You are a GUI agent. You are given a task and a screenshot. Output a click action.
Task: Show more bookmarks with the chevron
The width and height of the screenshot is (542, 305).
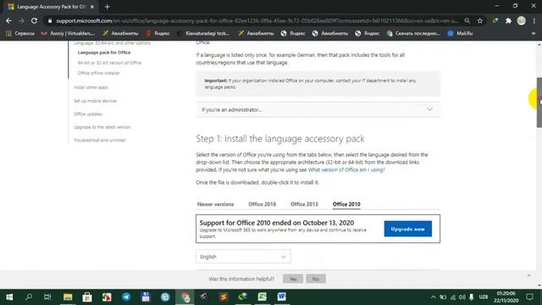pyautogui.click(x=534, y=33)
